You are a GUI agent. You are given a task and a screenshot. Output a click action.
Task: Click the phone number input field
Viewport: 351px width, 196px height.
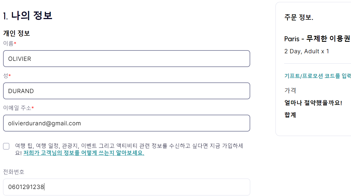click(x=126, y=187)
